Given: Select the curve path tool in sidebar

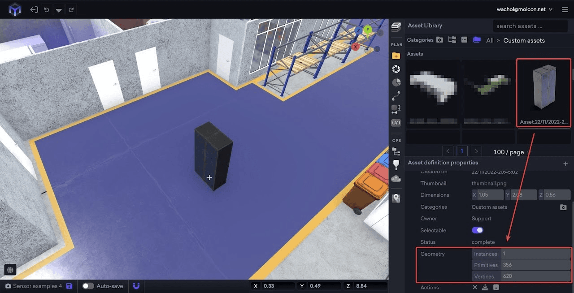Looking at the screenshot, I should [396, 96].
